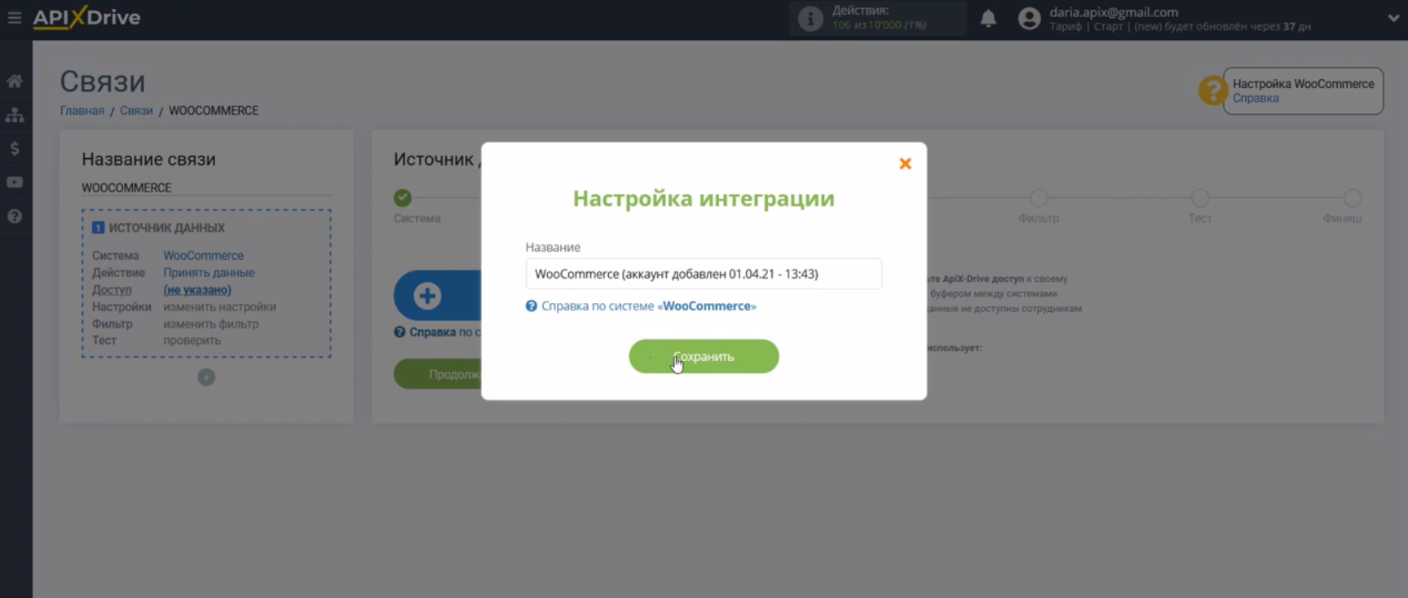Click the plus icon below data source block

tap(206, 377)
